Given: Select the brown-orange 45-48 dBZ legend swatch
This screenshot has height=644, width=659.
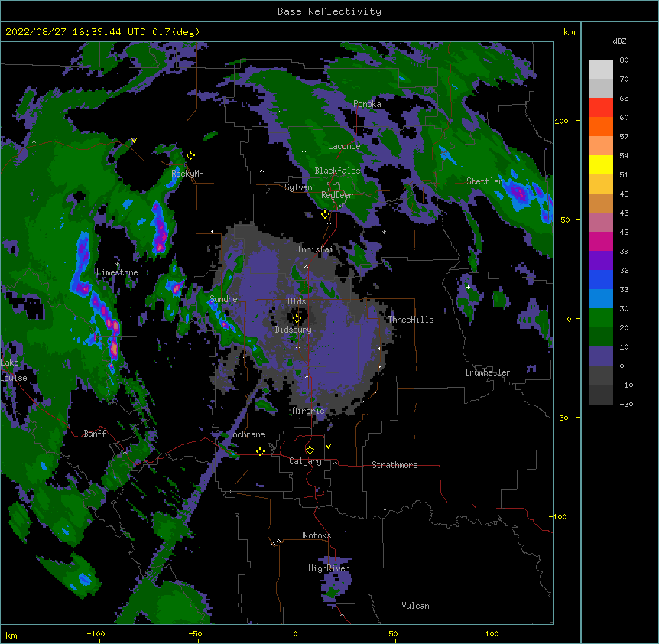Looking at the screenshot, I should click(x=601, y=203).
